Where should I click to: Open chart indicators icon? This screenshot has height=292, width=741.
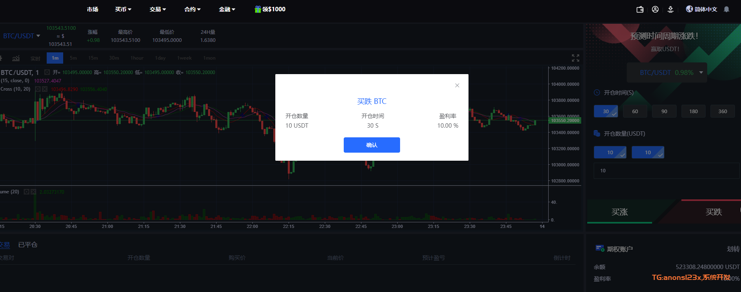click(16, 58)
